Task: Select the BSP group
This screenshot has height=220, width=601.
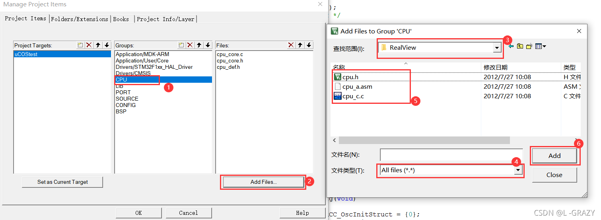Action: click(121, 111)
